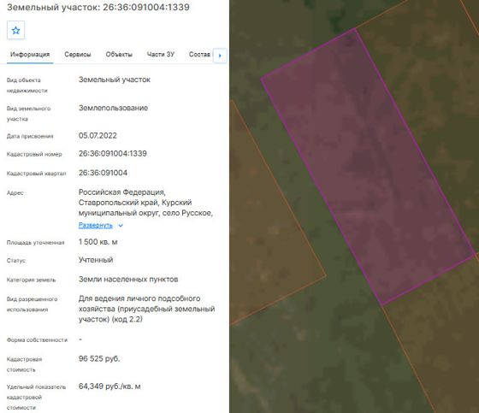The width and height of the screenshot is (479, 413).
Task: Click the Вид объекта недвижимости value Земельный участок
Action: point(115,80)
